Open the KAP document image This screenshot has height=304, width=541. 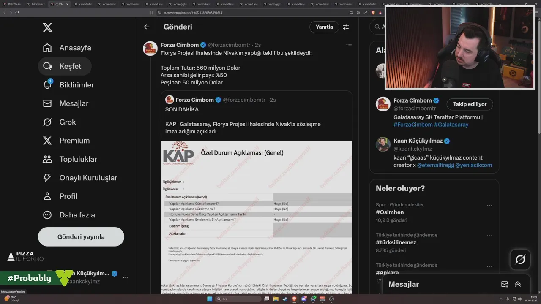(x=257, y=217)
